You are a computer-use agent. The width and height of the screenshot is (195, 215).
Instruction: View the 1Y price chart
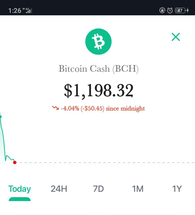pos(177,189)
